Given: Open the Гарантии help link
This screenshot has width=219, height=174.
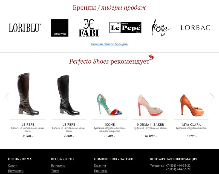Looking at the screenshot, I should click(100, 166).
